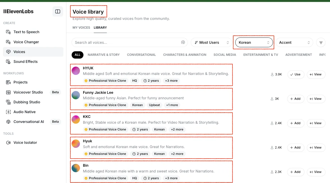
Task: Click the lowercase Hyuk voice avatar
Action: (x=76, y=144)
